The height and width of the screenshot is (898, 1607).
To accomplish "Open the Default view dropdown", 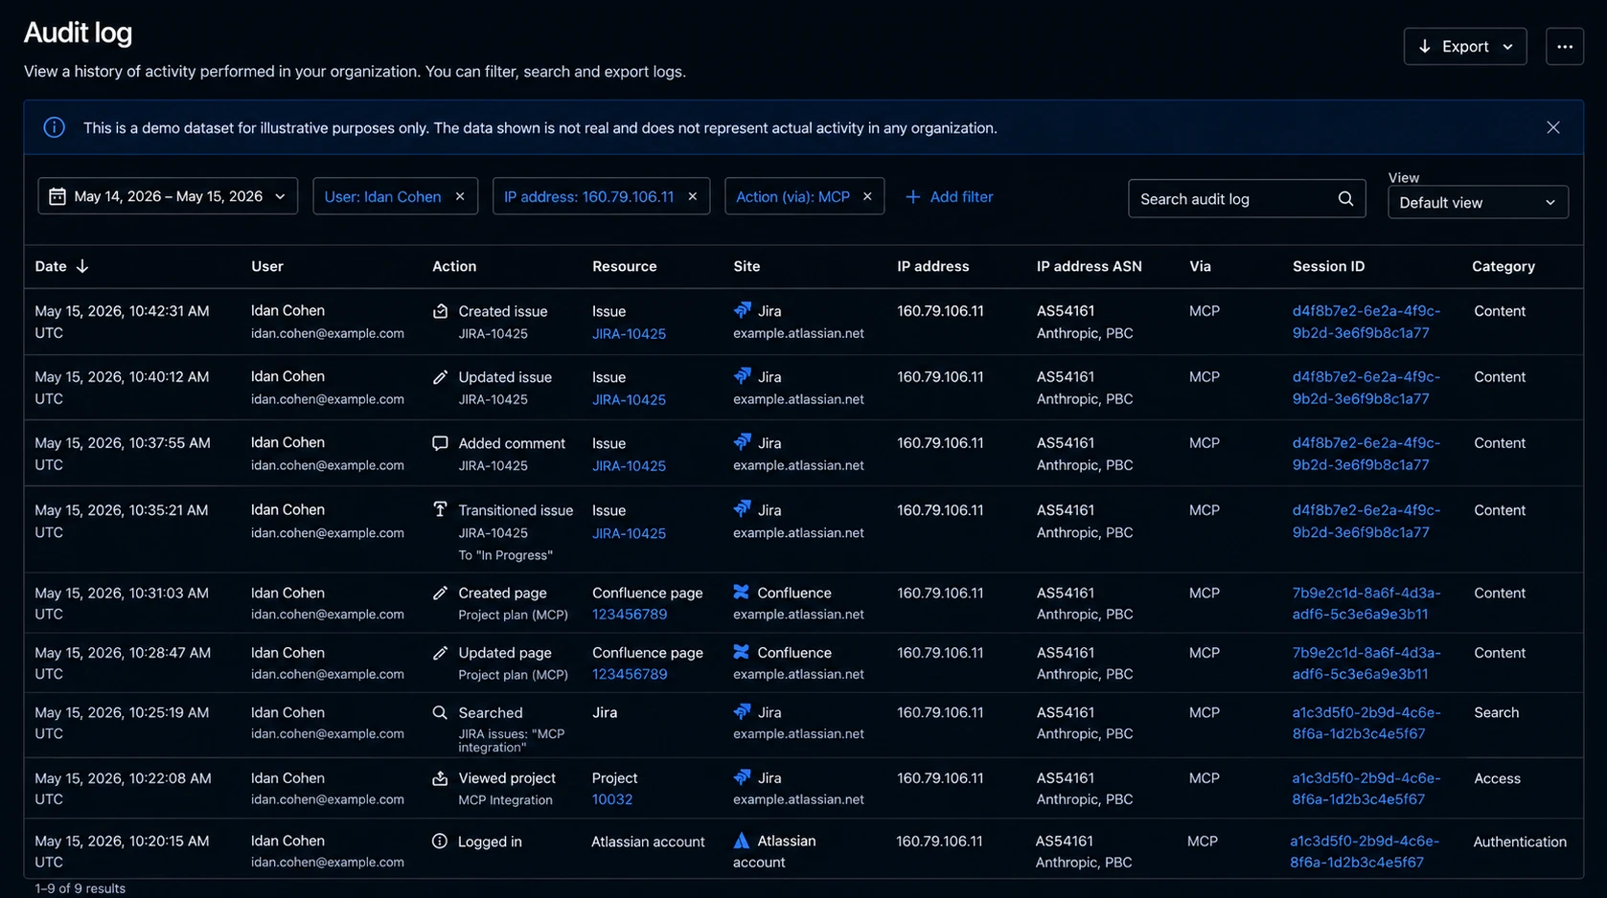I will pyautogui.click(x=1478, y=202).
